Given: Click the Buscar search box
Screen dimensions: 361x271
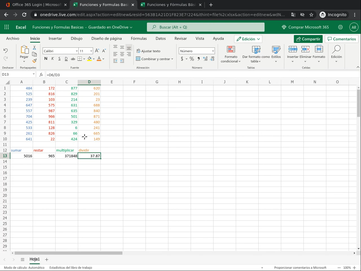Looking at the screenshot, I should click(206, 27).
